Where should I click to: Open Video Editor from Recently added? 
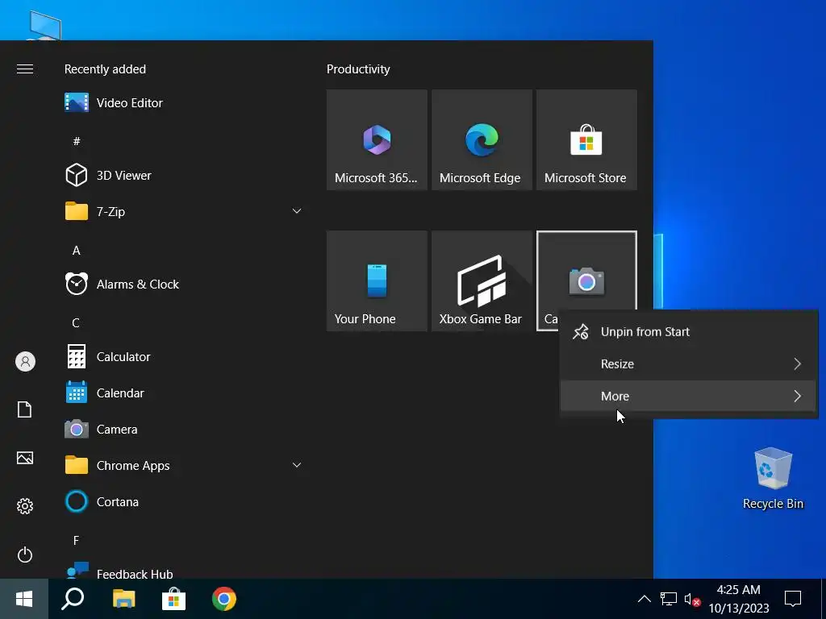click(x=183, y=102)
